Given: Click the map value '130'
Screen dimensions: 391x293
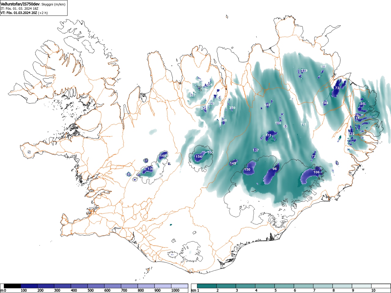Looking at the screenshot, I should tap(151, 169).
